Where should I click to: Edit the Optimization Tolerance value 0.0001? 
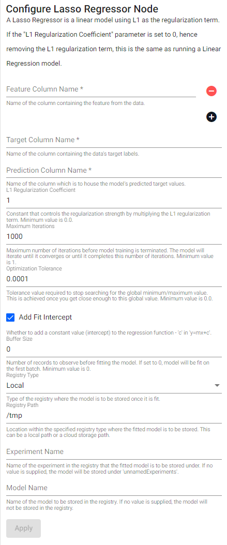pyautogui.click(x=114, y=279)
